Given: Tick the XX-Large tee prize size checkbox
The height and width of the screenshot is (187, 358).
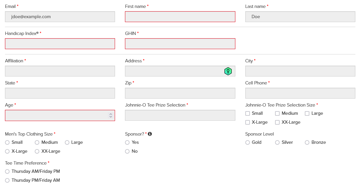Looking at the screenshot, I should pyautogui.click(x=277, y=122).
